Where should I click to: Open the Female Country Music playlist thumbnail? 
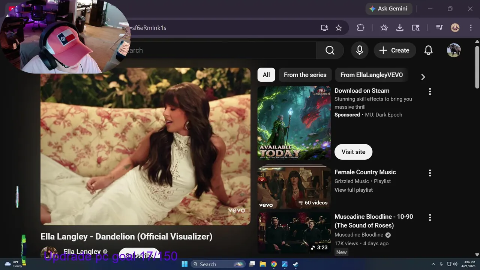coord(294,188)
